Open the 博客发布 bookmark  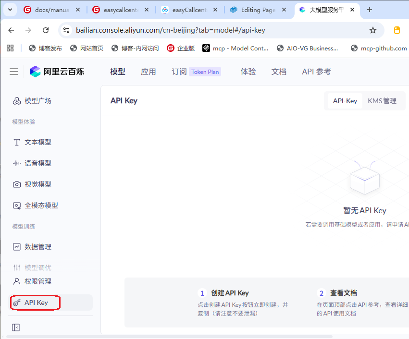[45, 48]
